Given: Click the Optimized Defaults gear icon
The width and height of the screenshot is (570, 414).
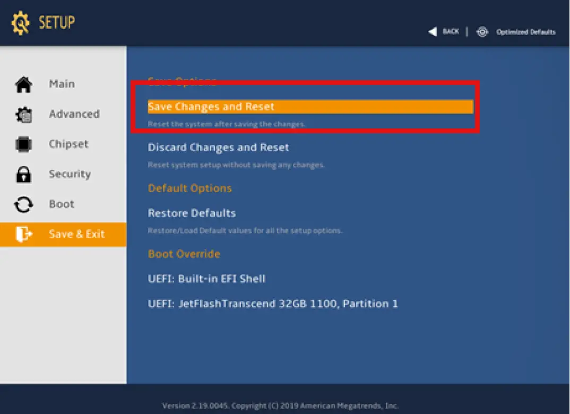Looking at the screenshot, I should 482,32.
